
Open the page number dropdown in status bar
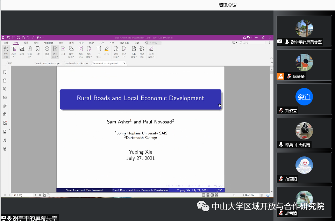click(32, 195)
